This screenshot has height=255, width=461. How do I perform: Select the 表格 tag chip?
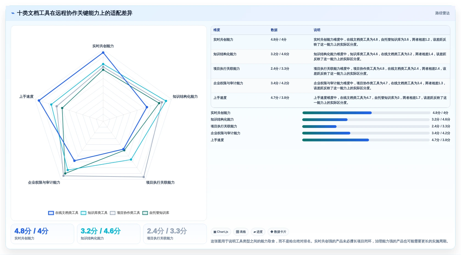(241, 232)
